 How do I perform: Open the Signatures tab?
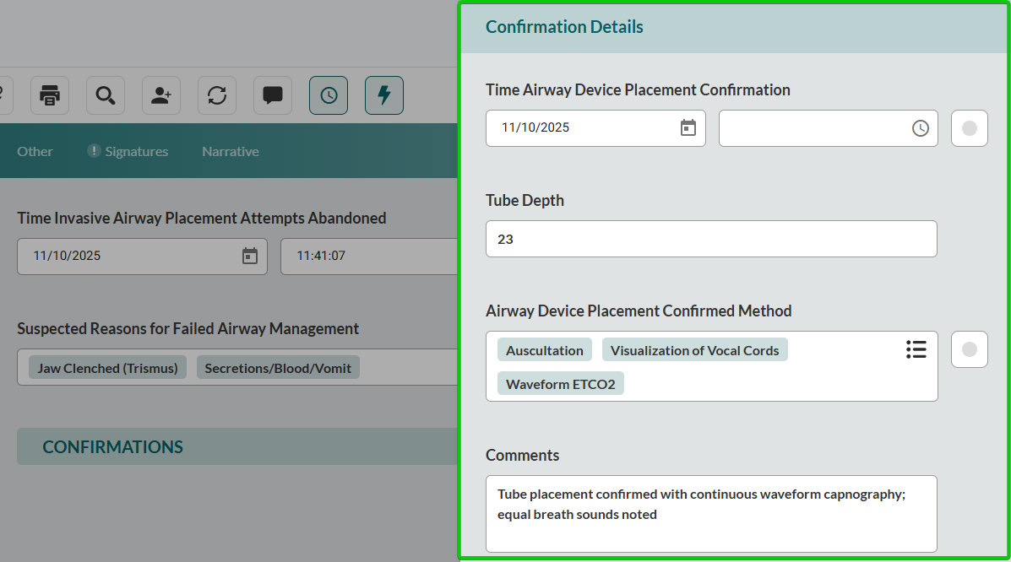pyautogui.click(x=128, y=151)
